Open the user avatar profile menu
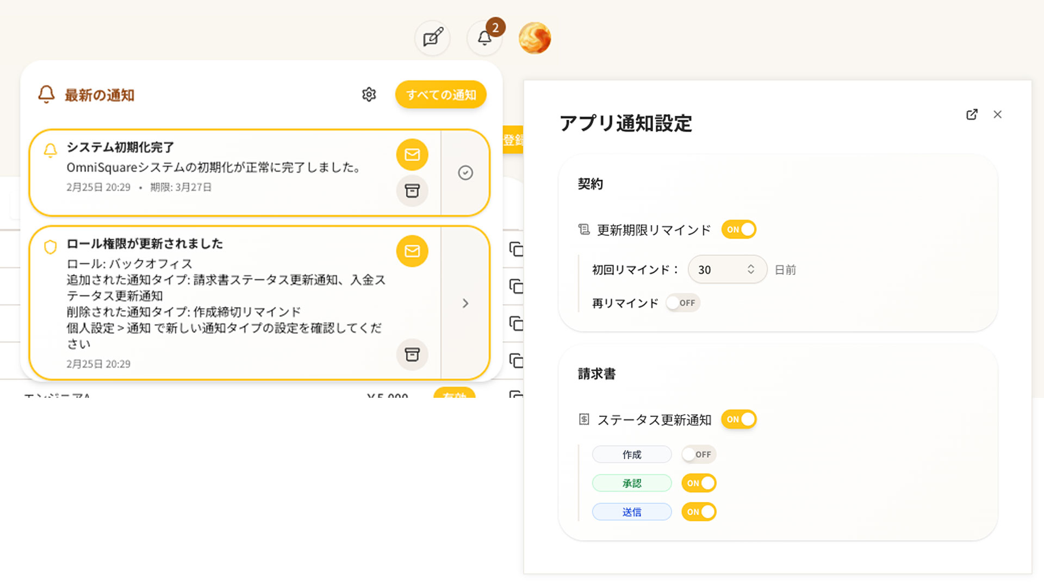Screen dimensions: 1044x587 coord(535,38)
